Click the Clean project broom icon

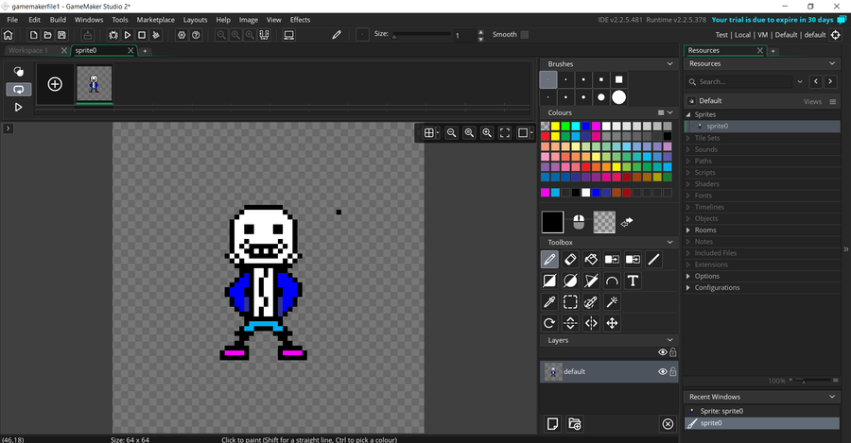[x=156, y=35]
